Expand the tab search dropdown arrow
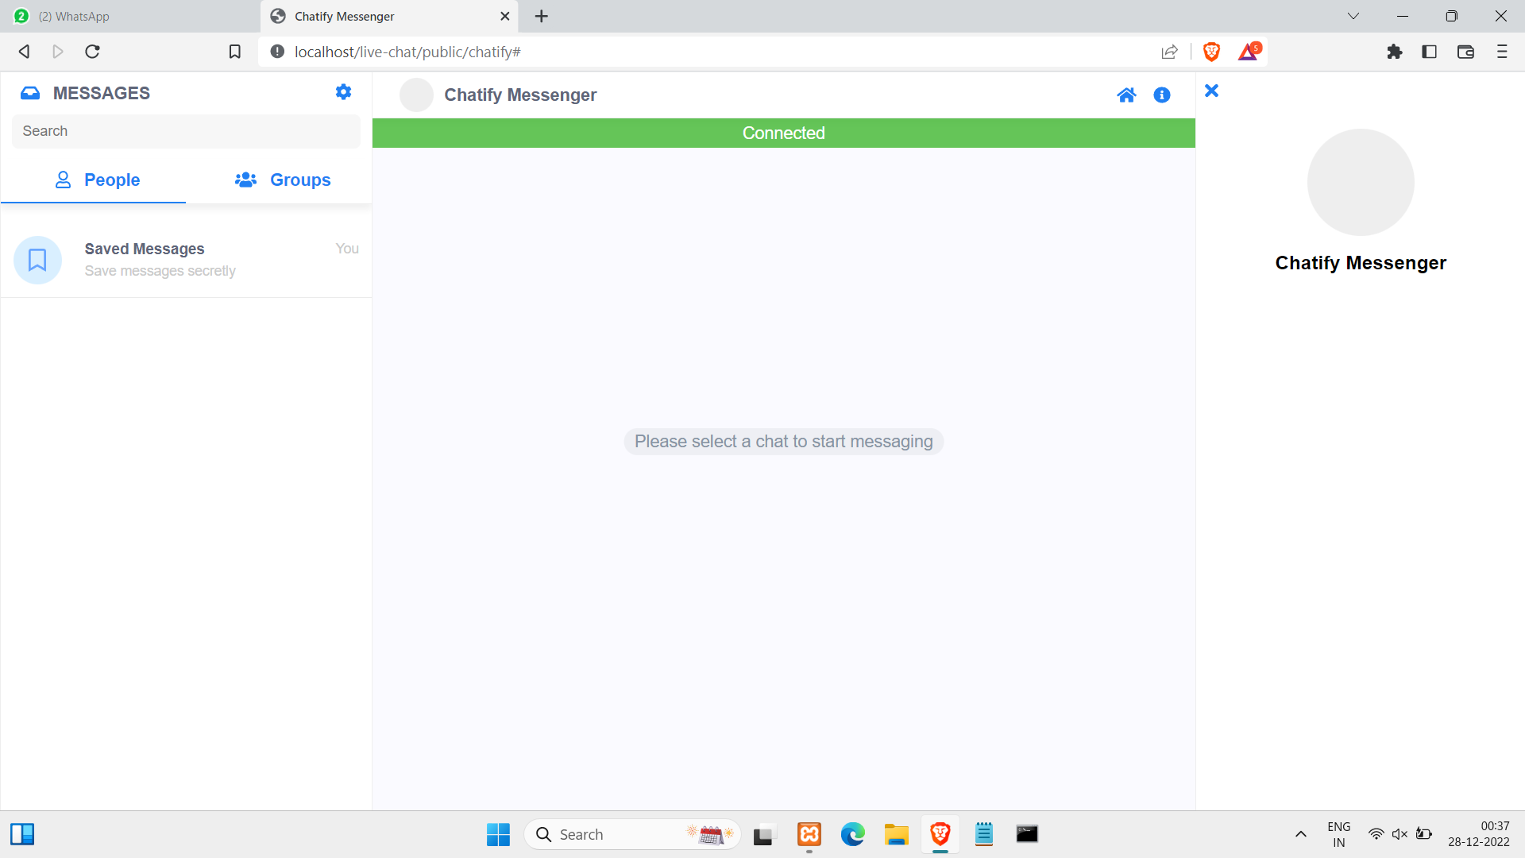The width and height of the screenshot is (1525, 858). tap(1353, 16)
